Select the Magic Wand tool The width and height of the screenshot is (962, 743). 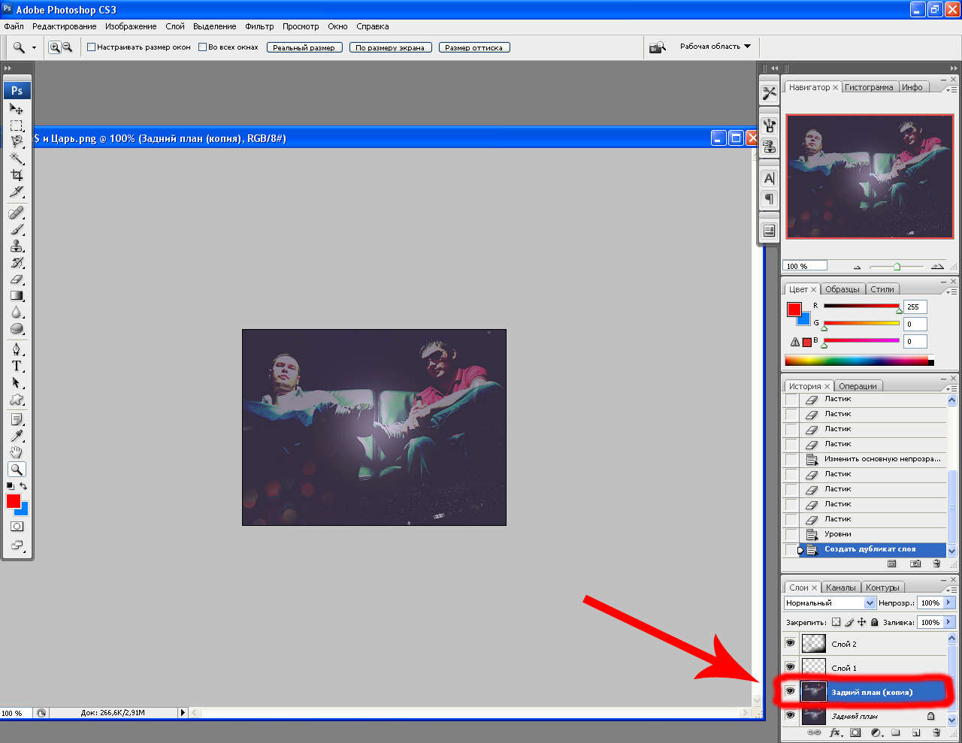[17, 158]
